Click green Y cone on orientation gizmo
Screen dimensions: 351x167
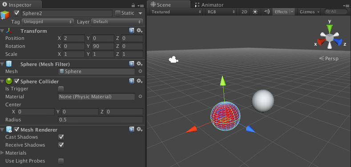pos(329,29)
